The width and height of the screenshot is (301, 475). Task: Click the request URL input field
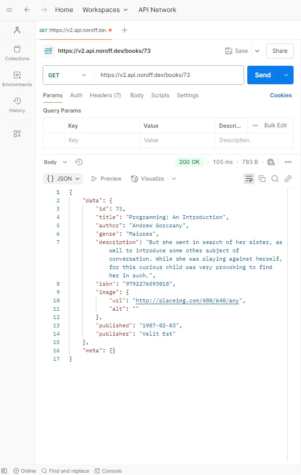pyautogui.click(x=169, y=75)
